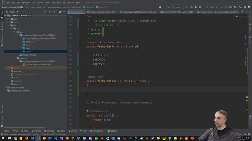252x141 pixels.
Task: Open the TODO tool window
Action: 24,131
